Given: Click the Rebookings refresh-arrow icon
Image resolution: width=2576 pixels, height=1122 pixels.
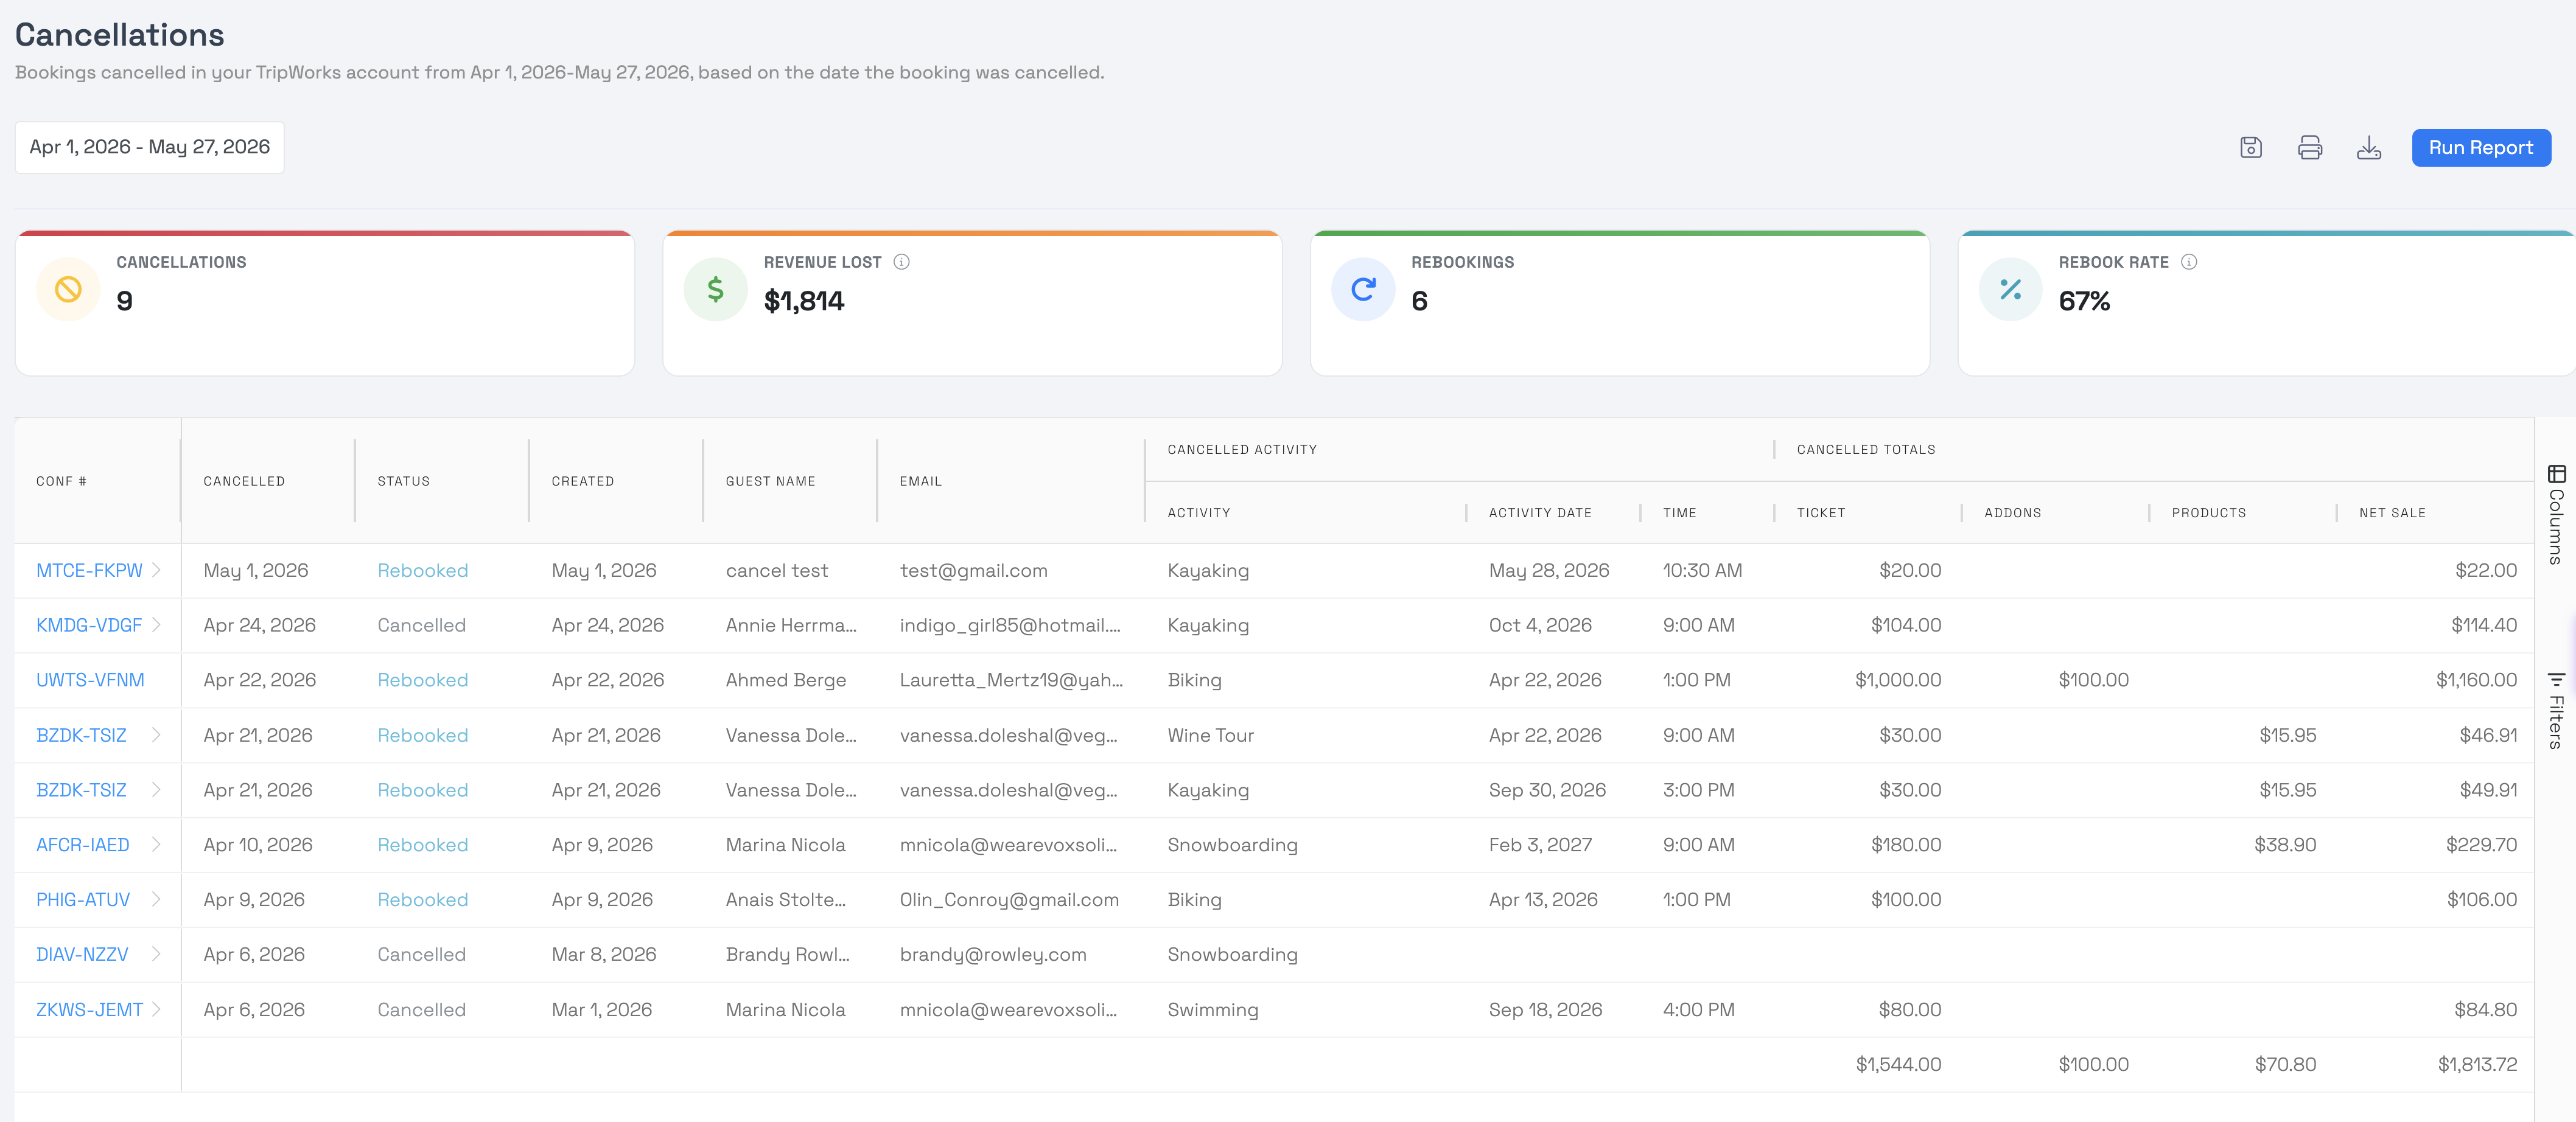Looking at the screenshot, I should click(x=1362, y=289).
